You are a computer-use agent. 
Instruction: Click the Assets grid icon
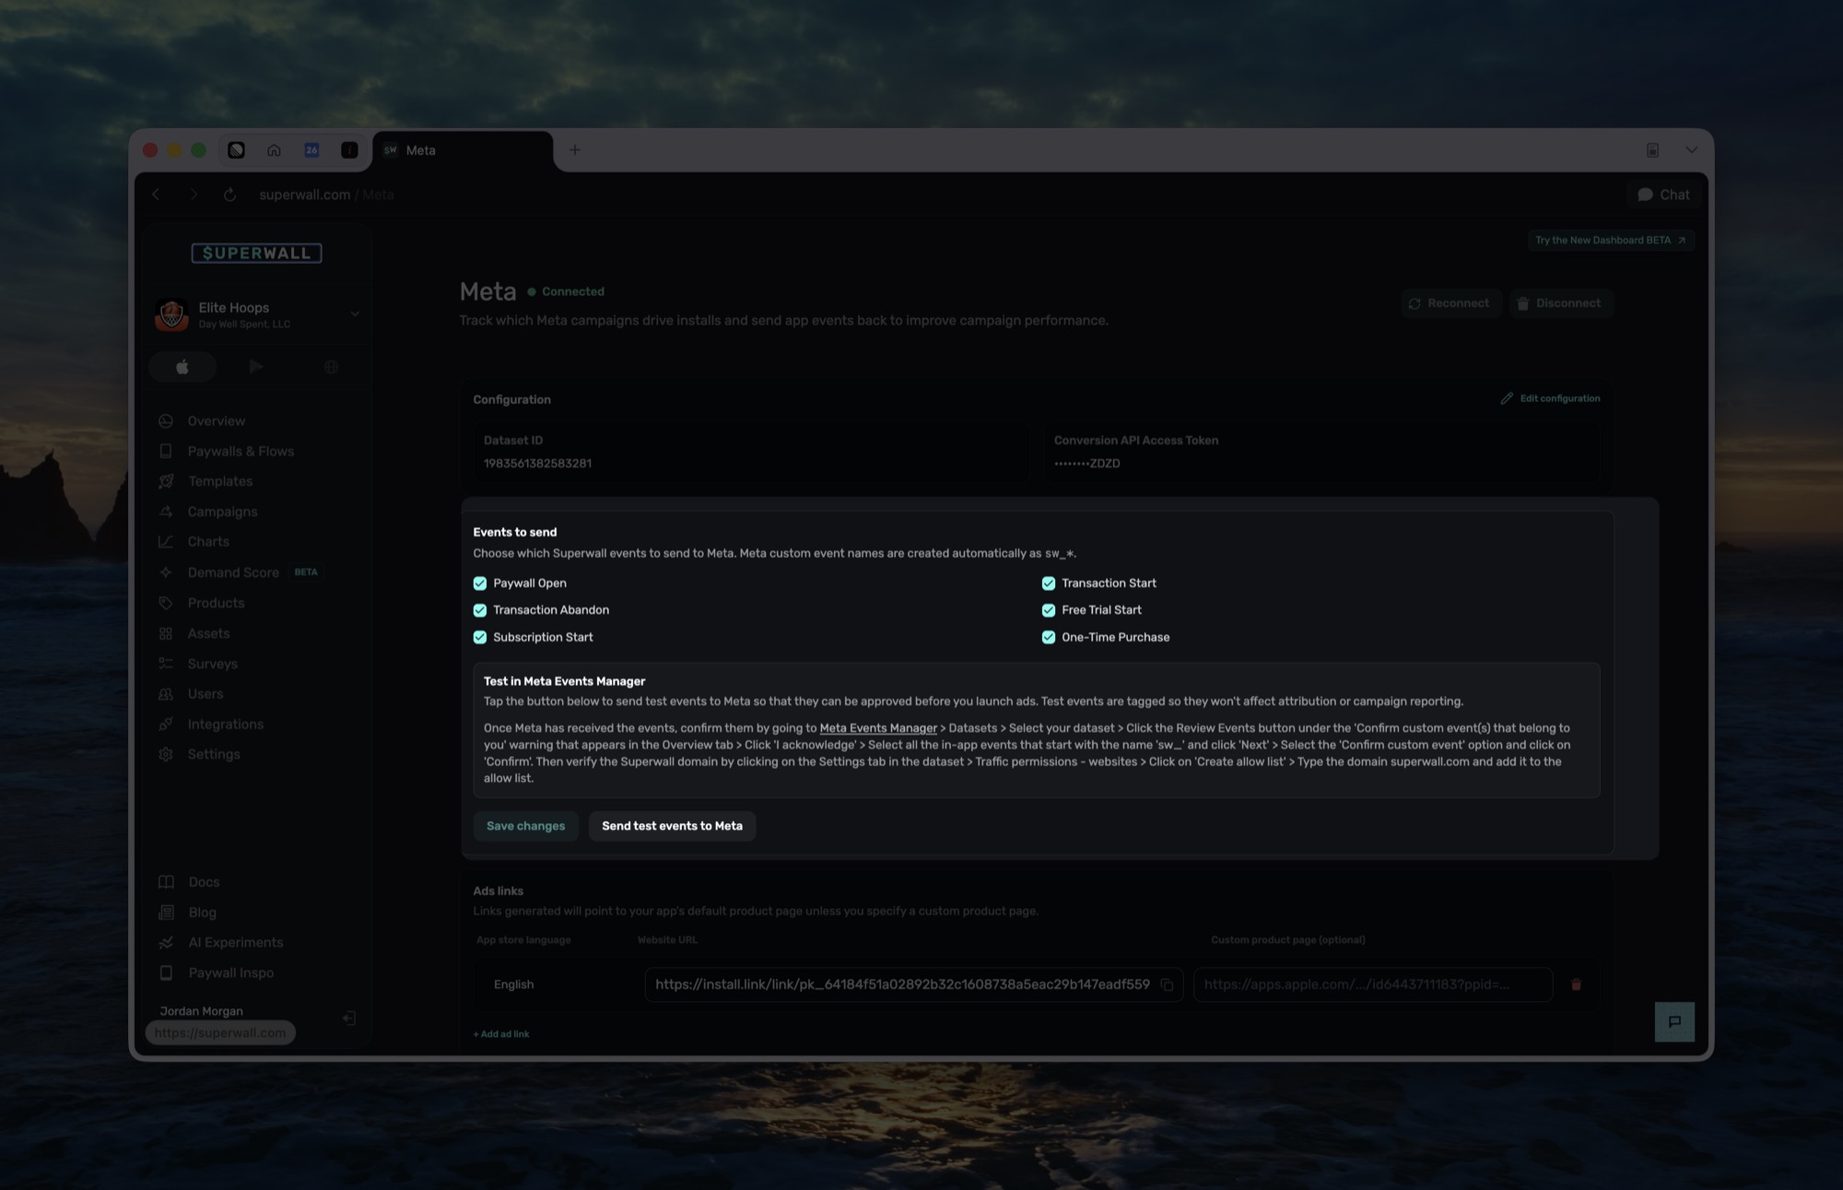(x=166, y=633)
